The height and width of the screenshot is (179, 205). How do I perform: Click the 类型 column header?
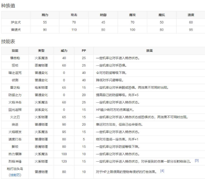pyautogui.click(x=41, y=51)
